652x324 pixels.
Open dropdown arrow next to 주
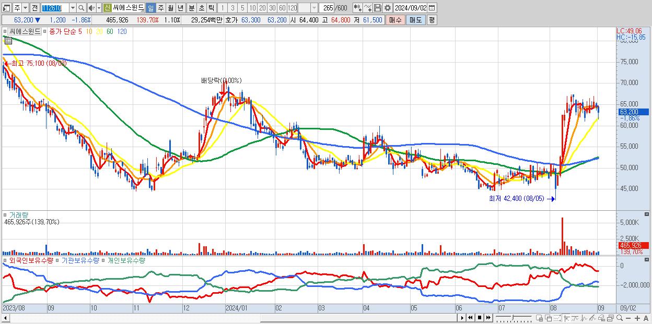[25, 8]
